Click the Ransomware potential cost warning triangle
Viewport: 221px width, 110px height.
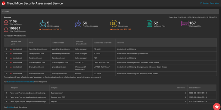tap(111, 29)
